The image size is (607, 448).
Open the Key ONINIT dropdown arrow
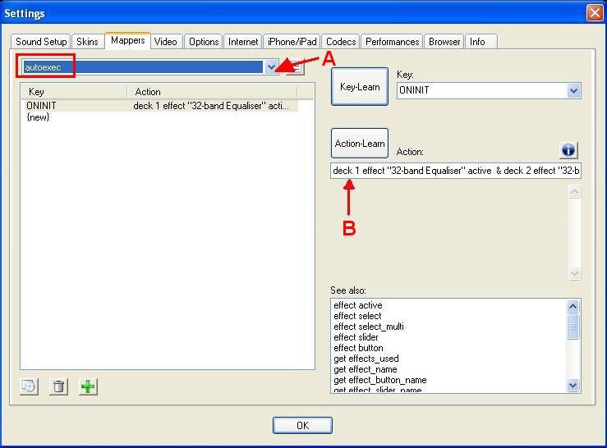click(x=573, y=90)
